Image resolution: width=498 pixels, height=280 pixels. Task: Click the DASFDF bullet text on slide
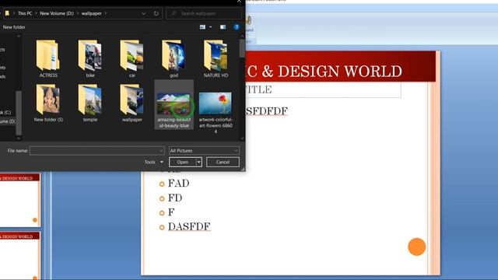tap(189, 226)
